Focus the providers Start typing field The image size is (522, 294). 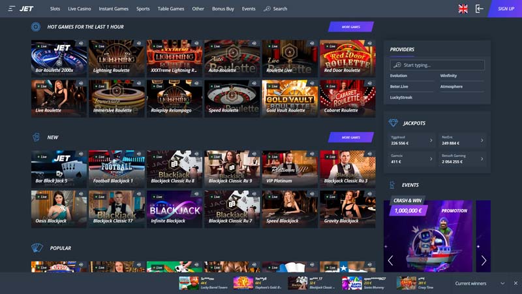point(437,65)
